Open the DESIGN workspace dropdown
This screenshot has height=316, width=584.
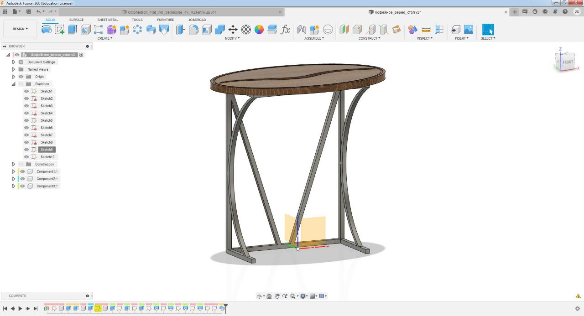click(x=20, y=29)
